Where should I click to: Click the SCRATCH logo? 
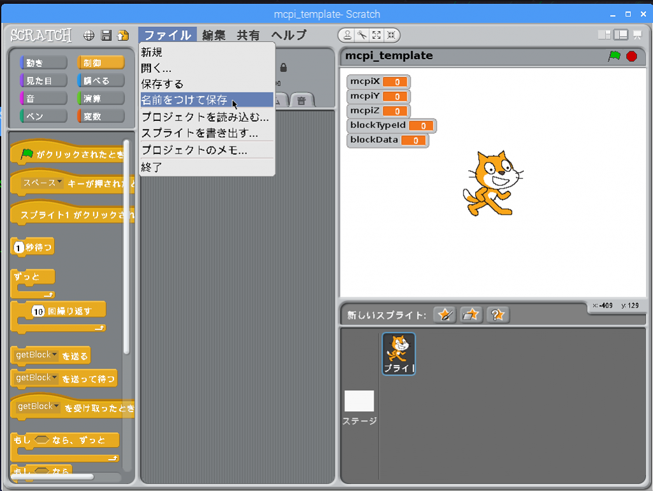coord(41,35)
